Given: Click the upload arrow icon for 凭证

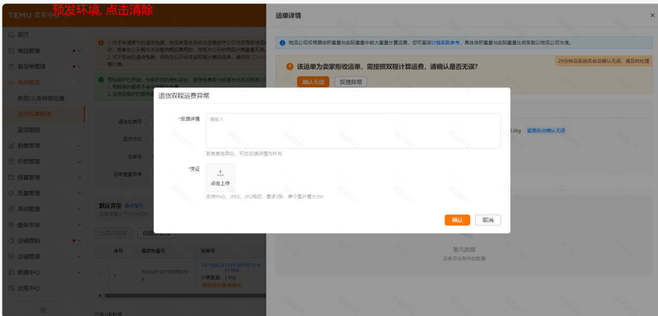Looking at the screenshot, I should tap(220, 173).
